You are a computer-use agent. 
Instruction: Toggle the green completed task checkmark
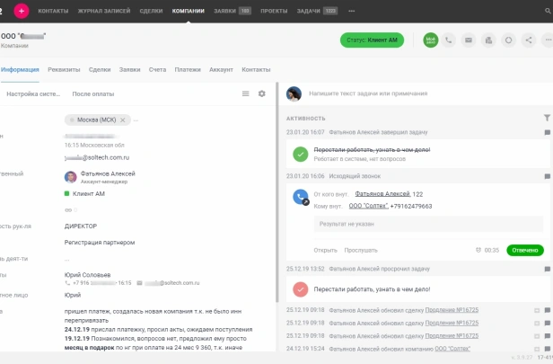tap(301, 154)
